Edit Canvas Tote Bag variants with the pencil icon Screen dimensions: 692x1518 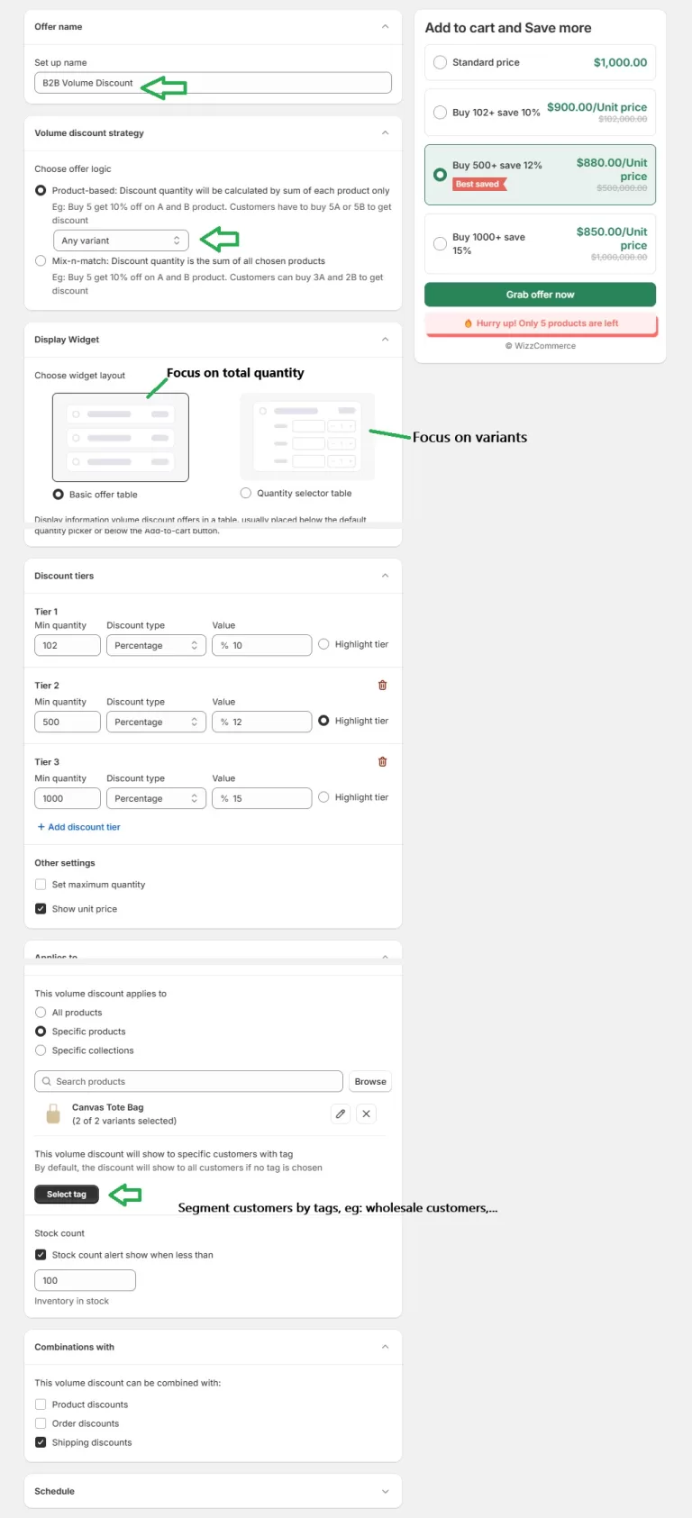[341, 1114]
